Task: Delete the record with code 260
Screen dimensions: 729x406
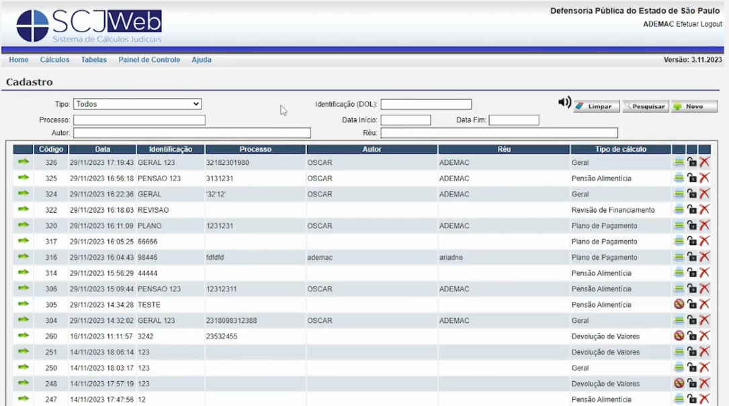Action: point(704,336)
